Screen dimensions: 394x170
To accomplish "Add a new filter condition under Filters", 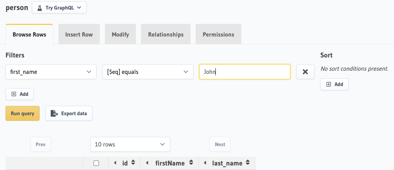I will 20,94.
